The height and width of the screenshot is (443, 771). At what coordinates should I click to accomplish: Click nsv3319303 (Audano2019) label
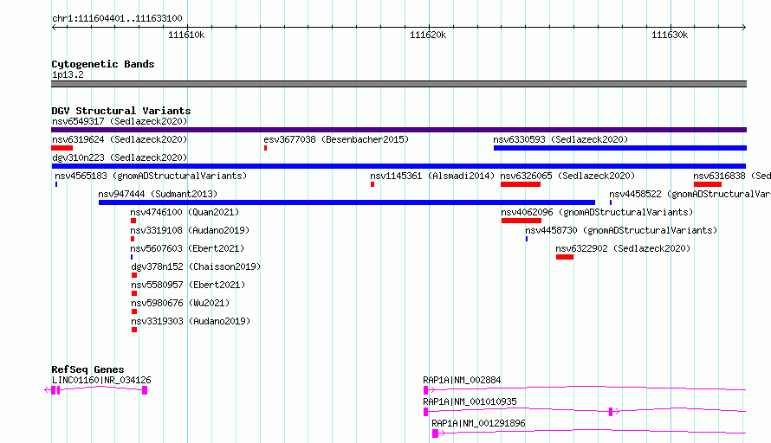pos(191,321)
